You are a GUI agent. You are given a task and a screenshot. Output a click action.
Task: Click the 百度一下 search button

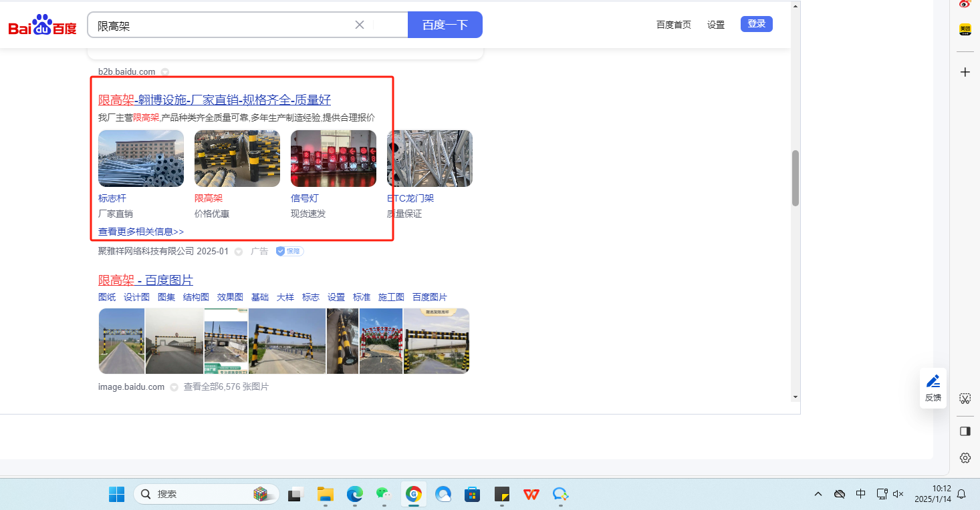click(x=445, y=25)
